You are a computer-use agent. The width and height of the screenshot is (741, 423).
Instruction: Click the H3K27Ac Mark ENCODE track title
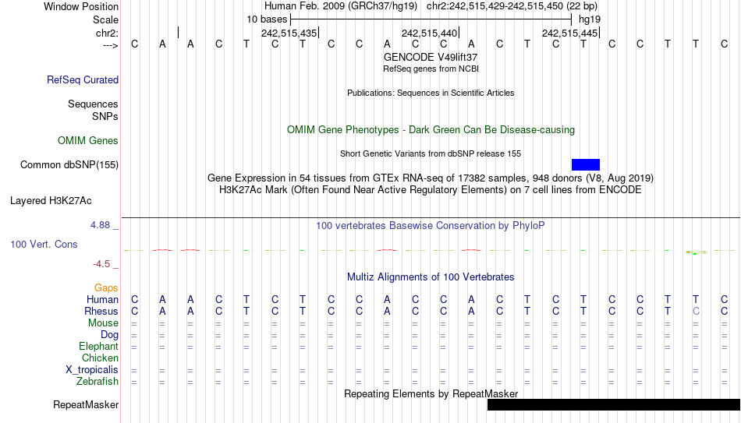click(431, 190)
